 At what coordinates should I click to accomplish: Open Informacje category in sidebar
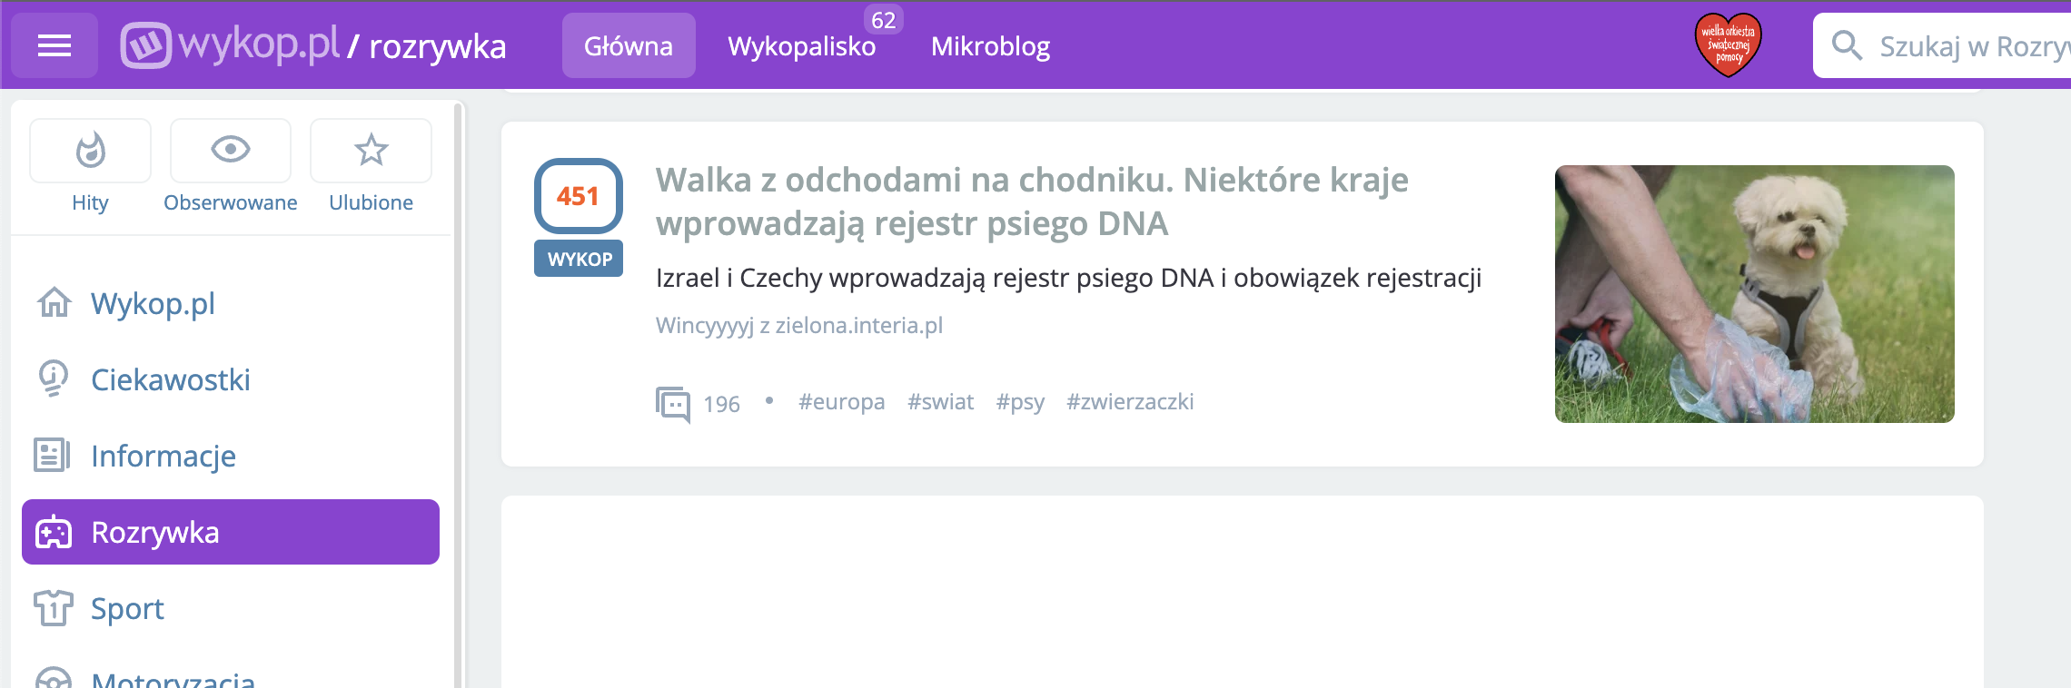tap(163, 456)
